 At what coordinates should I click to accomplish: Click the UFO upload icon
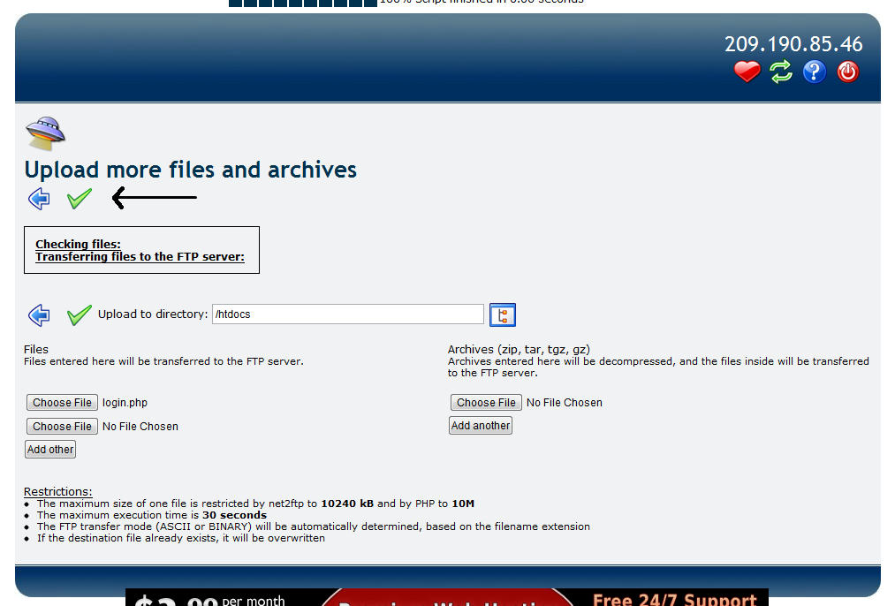pyautogui.click(x=45, y=133)
